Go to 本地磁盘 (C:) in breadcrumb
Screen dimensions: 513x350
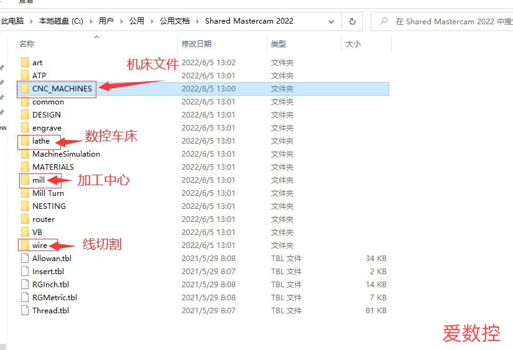tap(61, 21)
